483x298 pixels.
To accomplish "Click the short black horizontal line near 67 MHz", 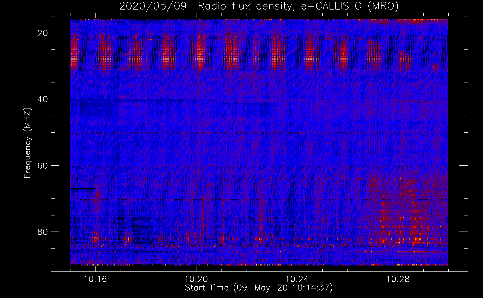I will coord(83,188).
